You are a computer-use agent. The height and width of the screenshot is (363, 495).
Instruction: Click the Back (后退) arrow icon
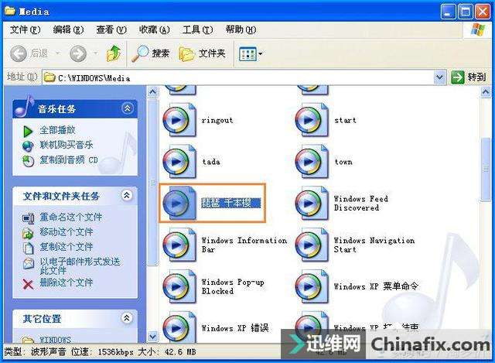[x=19, y=53]
